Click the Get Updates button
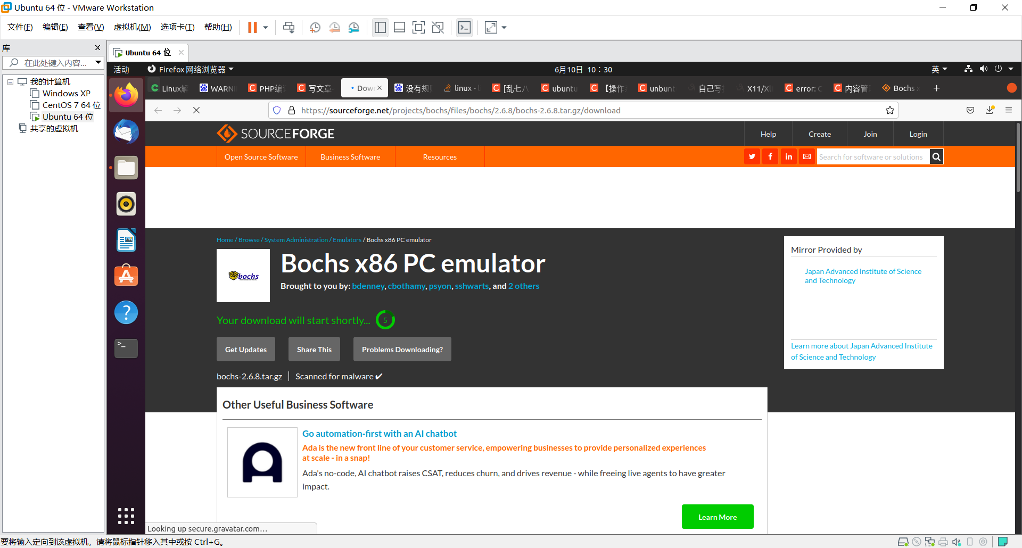Image resolution: width=1022 pixels, height=548 pixels. [x=246, y=349]
